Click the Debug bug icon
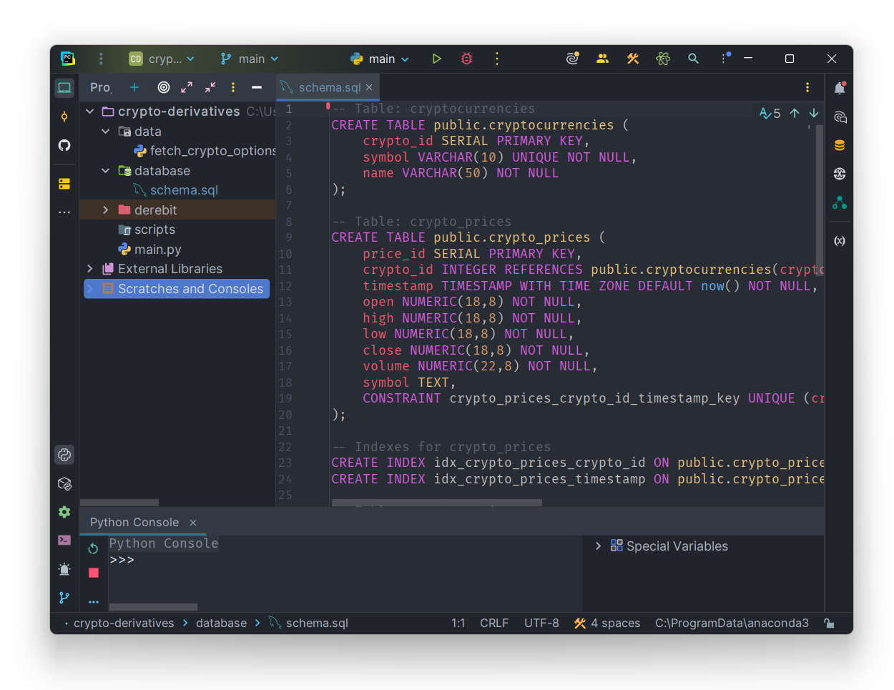 coord(466,59)
